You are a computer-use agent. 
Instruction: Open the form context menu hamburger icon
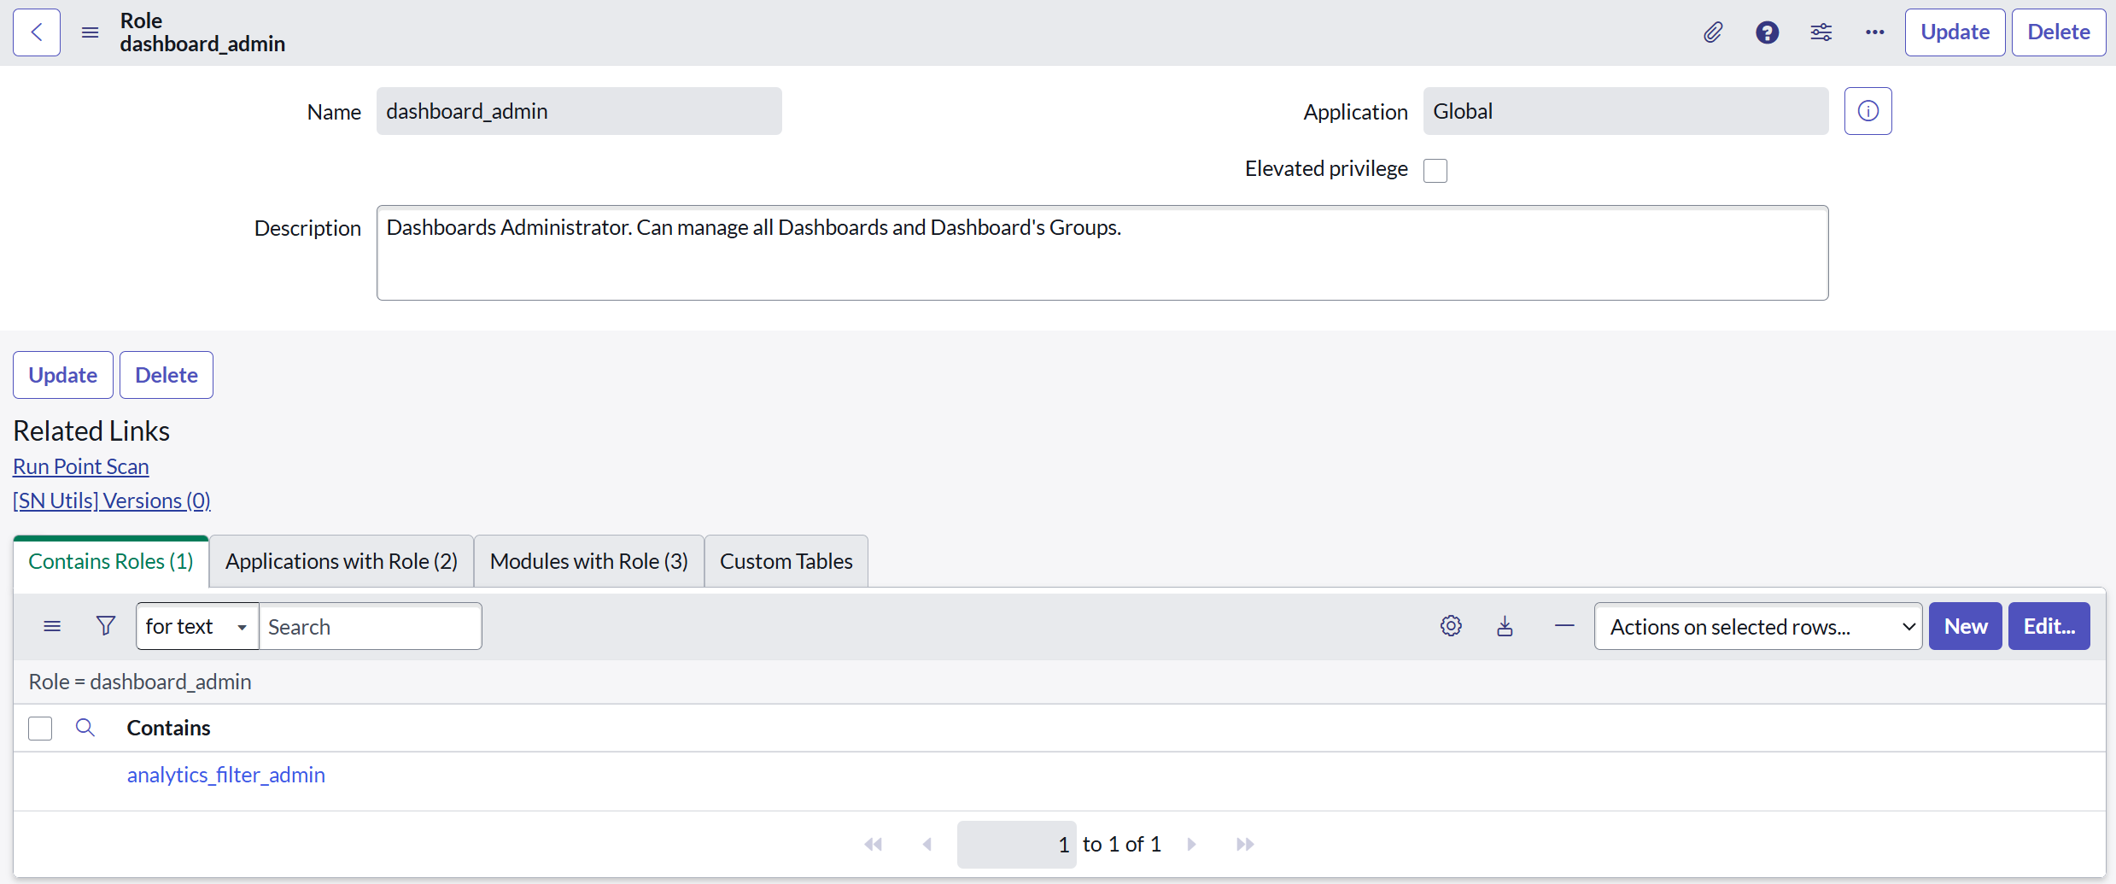pyautogui.click(x=90, y=32)
